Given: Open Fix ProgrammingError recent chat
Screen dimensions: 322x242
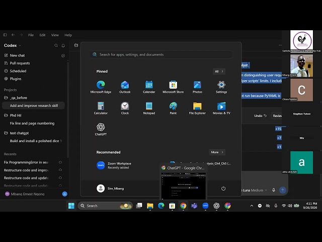Looking at the screenshot, I should [26, 162].
